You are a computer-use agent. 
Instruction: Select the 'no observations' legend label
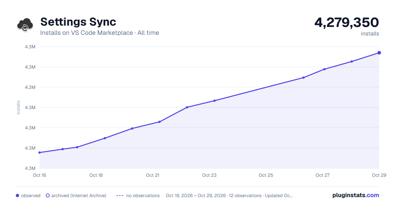pos(143,195)
